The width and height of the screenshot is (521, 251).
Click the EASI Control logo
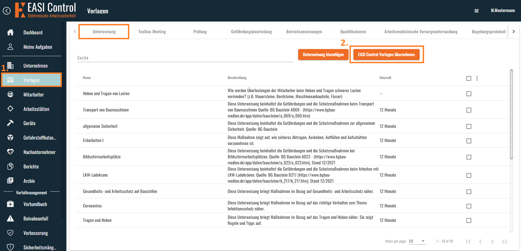pyautogui.click(x=45, y=10)
